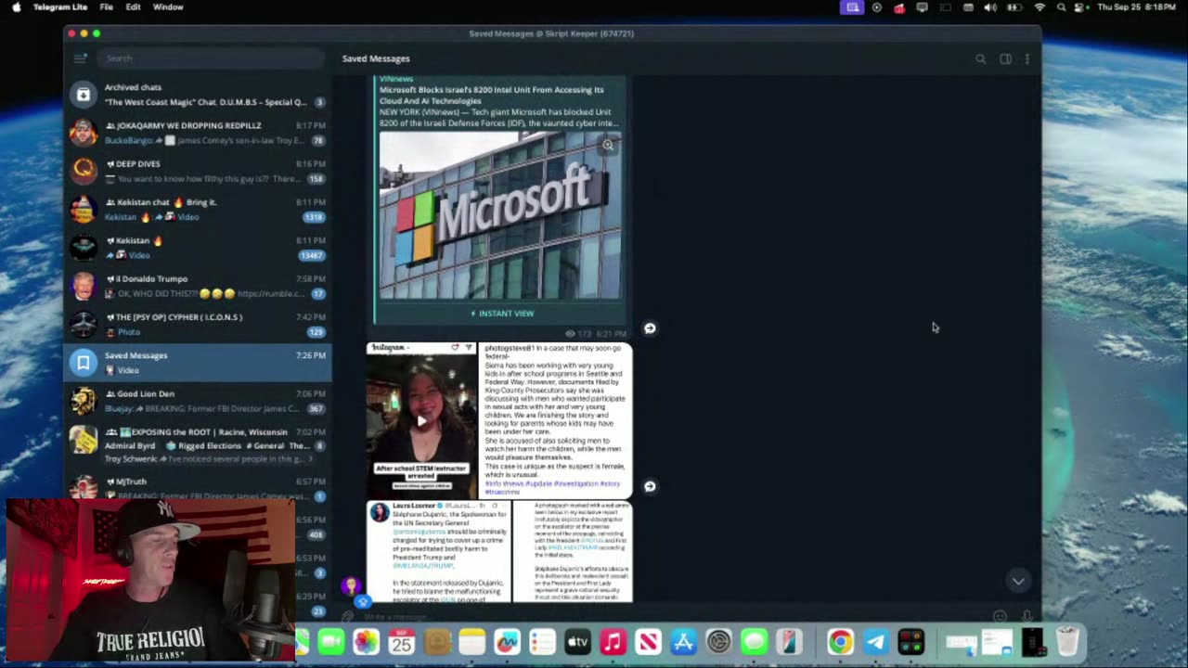Screen dimensions: 1188x668
Task: Open the volume control in menu bar
Action: coord(990,7)
